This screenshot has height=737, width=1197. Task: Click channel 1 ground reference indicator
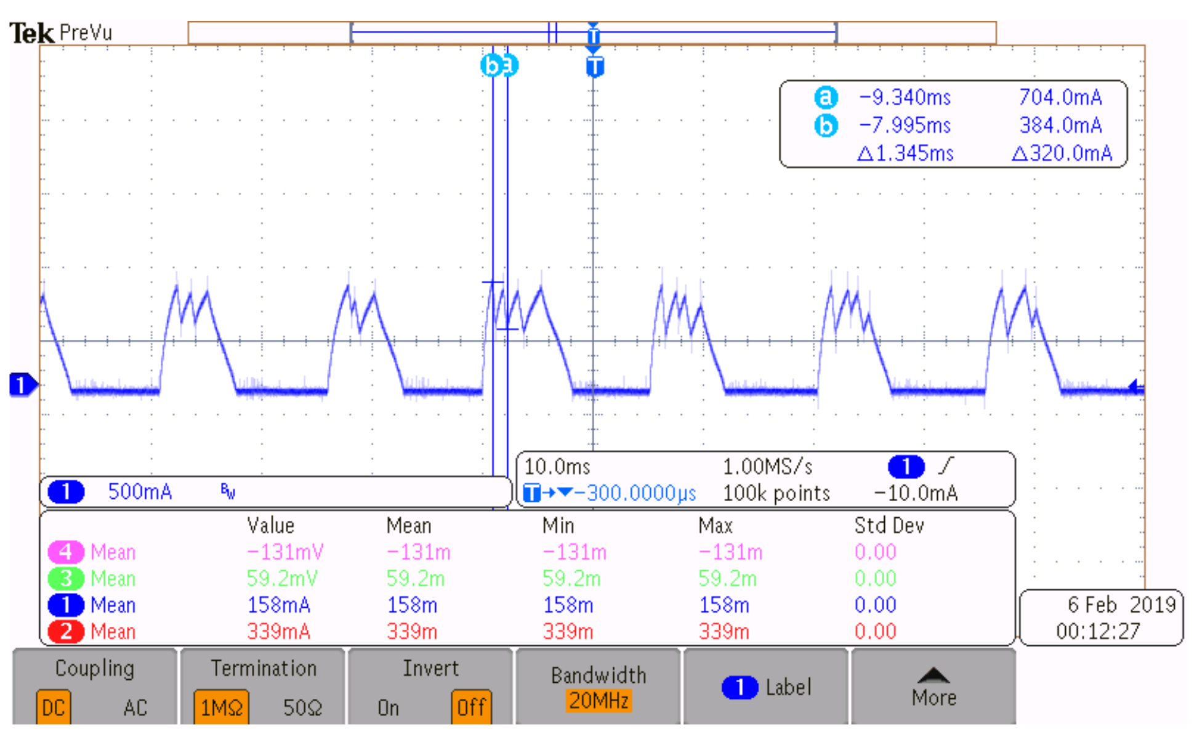pos(22,385)
